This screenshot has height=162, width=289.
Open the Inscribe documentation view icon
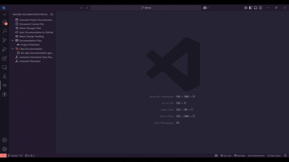pyautogui.click(x=5, y=85)
